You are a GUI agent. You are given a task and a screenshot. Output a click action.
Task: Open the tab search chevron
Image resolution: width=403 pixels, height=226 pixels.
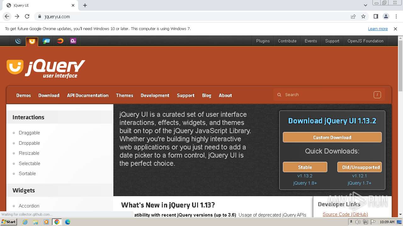pos(366,5)
